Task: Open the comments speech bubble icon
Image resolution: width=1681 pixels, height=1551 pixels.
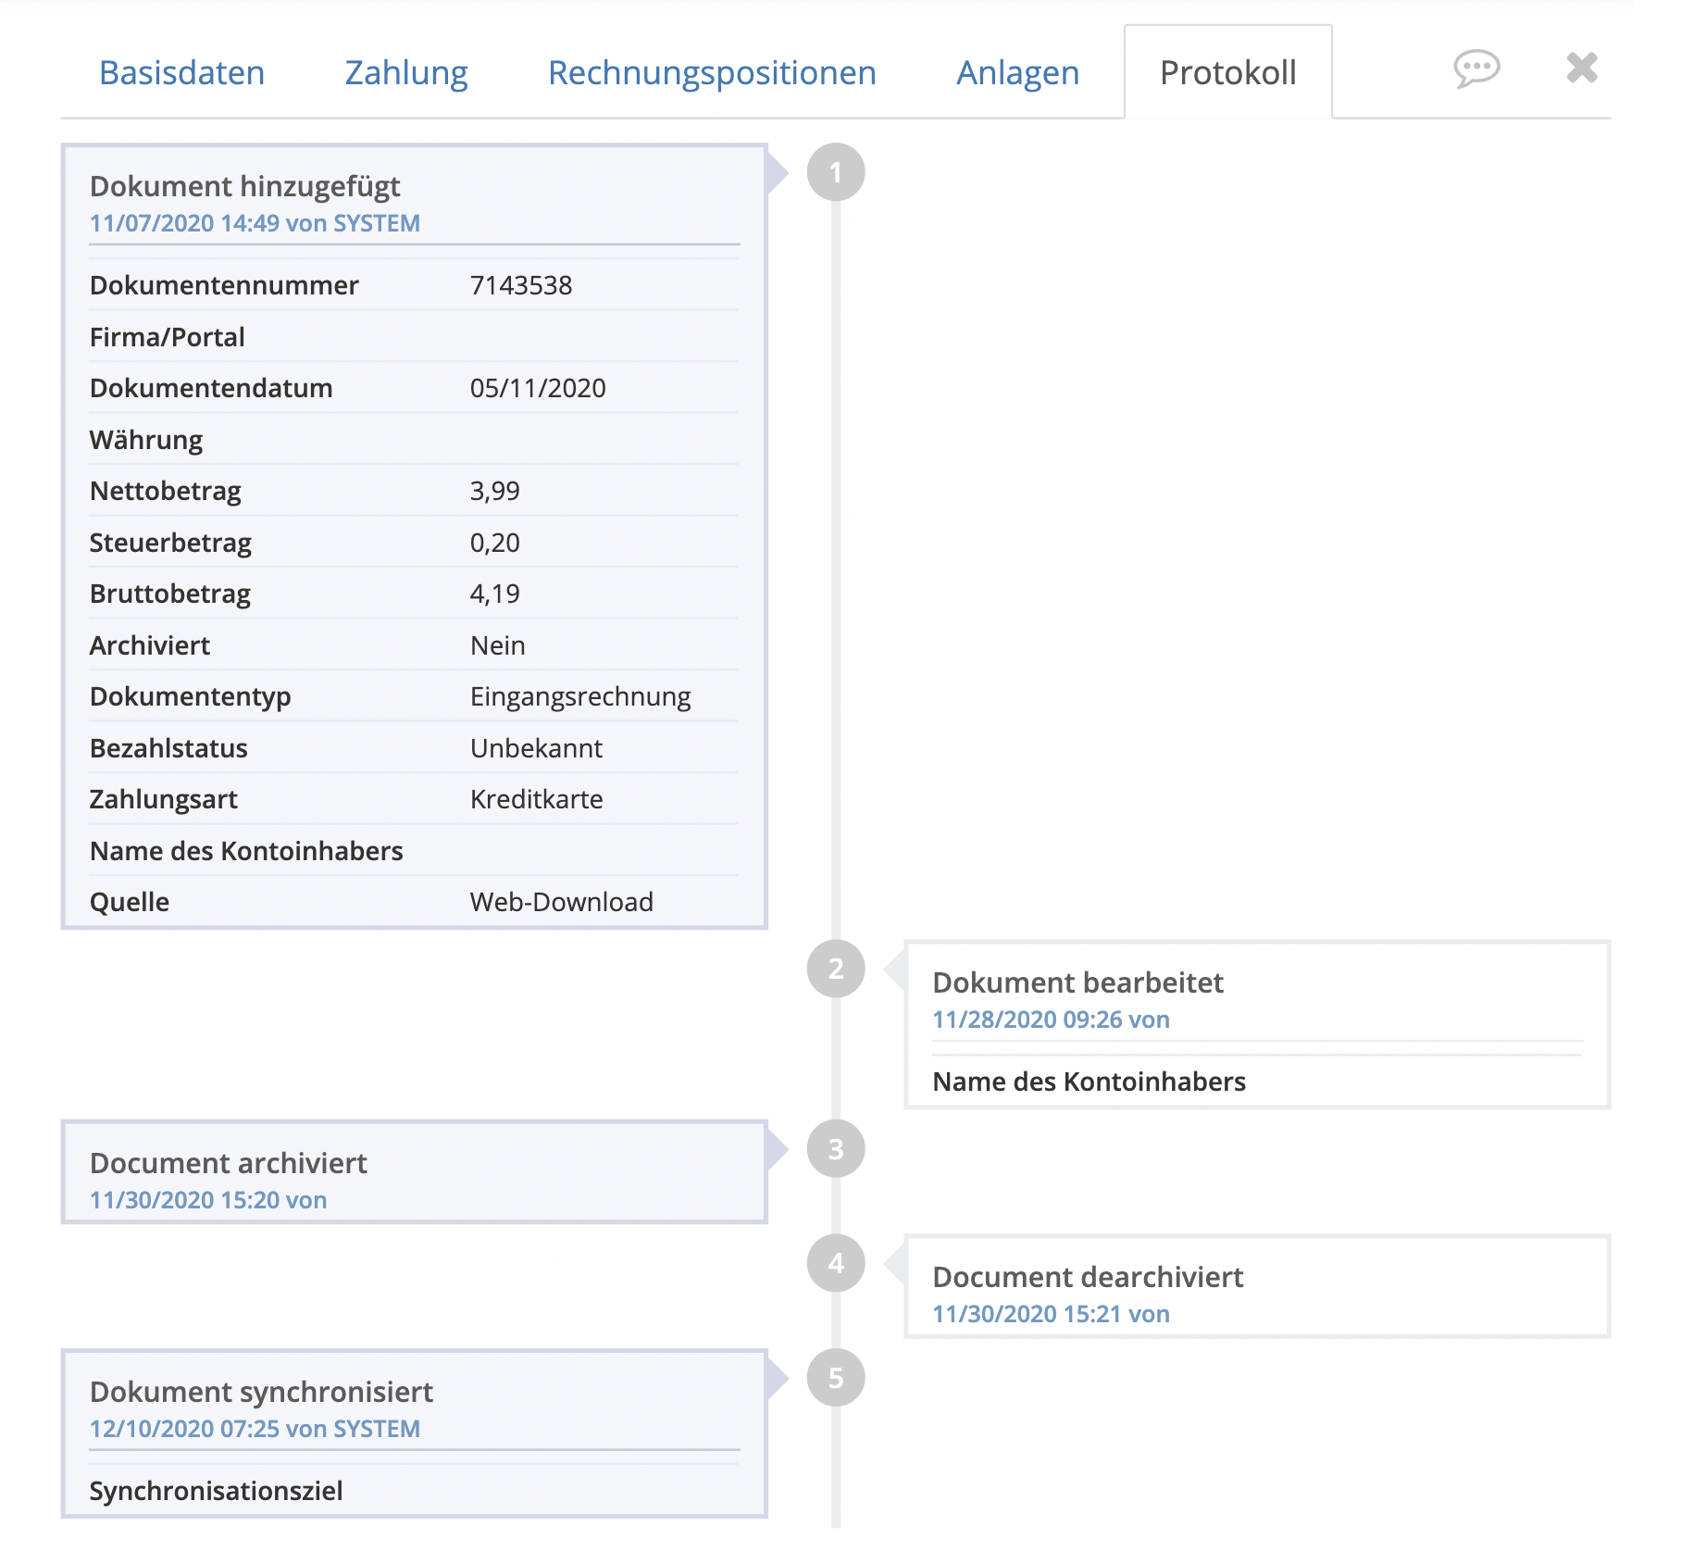Action: click(1476, 69)
